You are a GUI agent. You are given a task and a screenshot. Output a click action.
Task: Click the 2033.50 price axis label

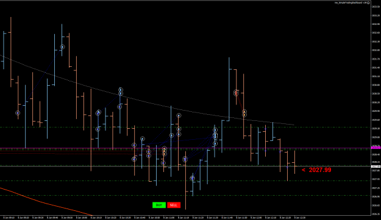click(376, 7)
